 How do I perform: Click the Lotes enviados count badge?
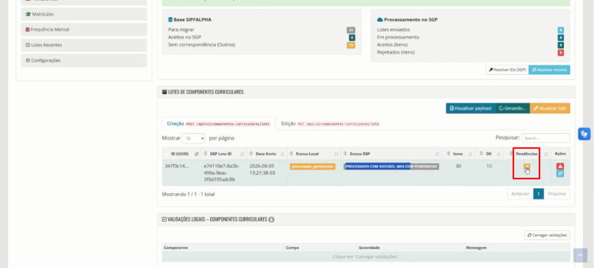coord(561,30)
